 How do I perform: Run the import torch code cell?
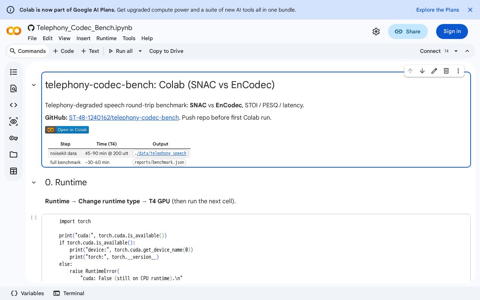[x=34, y=217]
